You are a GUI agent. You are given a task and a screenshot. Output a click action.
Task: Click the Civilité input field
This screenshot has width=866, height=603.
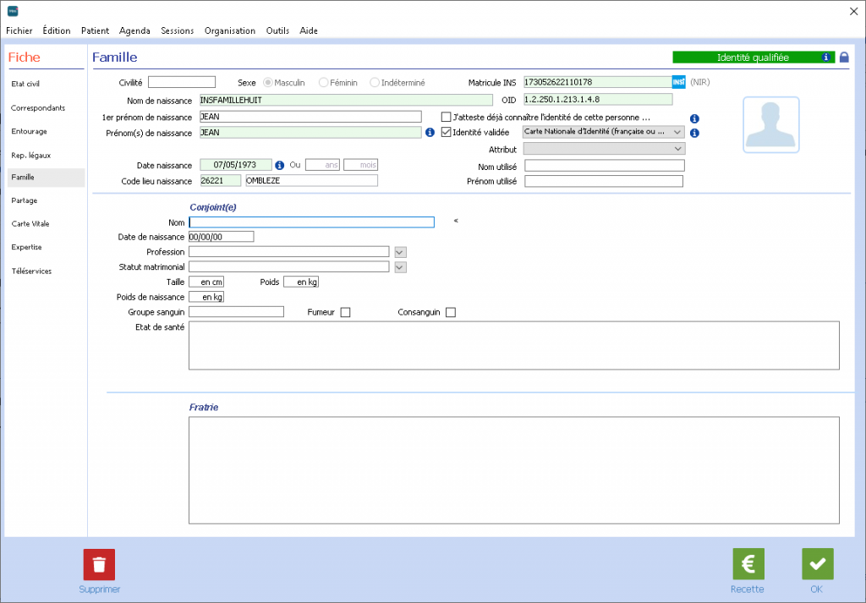point(182,82)
